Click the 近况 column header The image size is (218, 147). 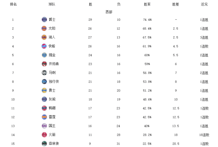click(204, 4)
